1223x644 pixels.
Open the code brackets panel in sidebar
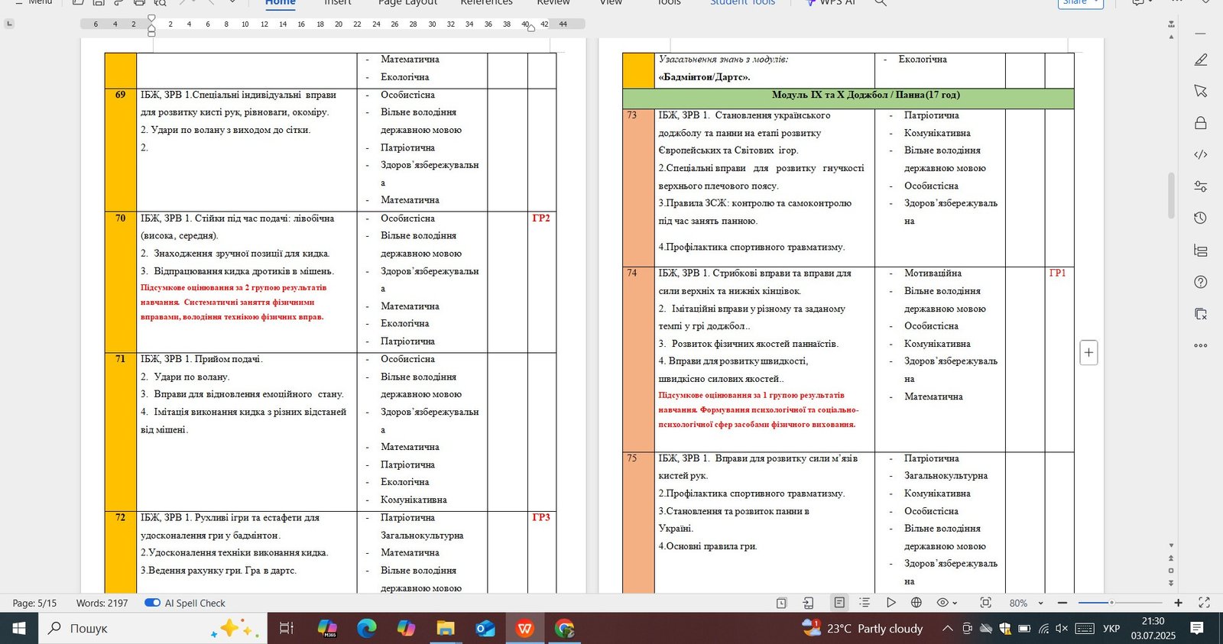[1201, 154]
